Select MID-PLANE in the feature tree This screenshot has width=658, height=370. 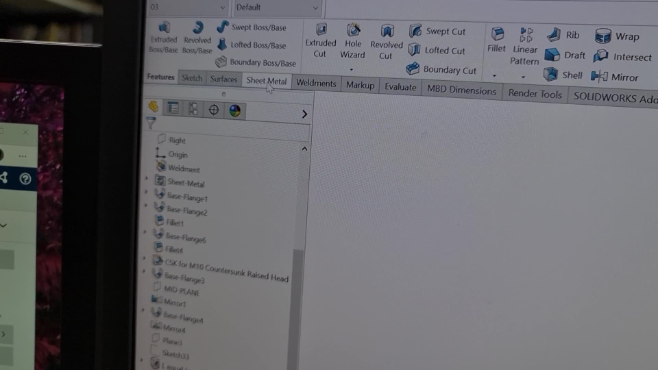pos(176,289)
